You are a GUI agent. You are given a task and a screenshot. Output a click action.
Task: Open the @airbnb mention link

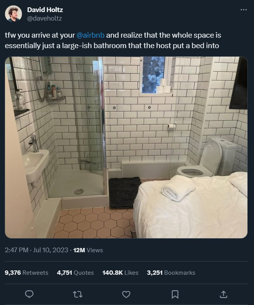[91, 35]
